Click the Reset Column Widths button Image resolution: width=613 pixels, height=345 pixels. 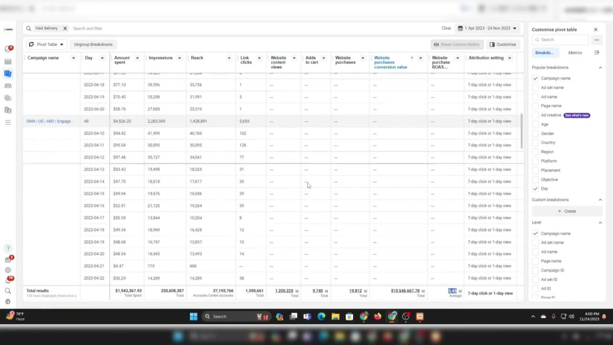click(x=457, y=45)
